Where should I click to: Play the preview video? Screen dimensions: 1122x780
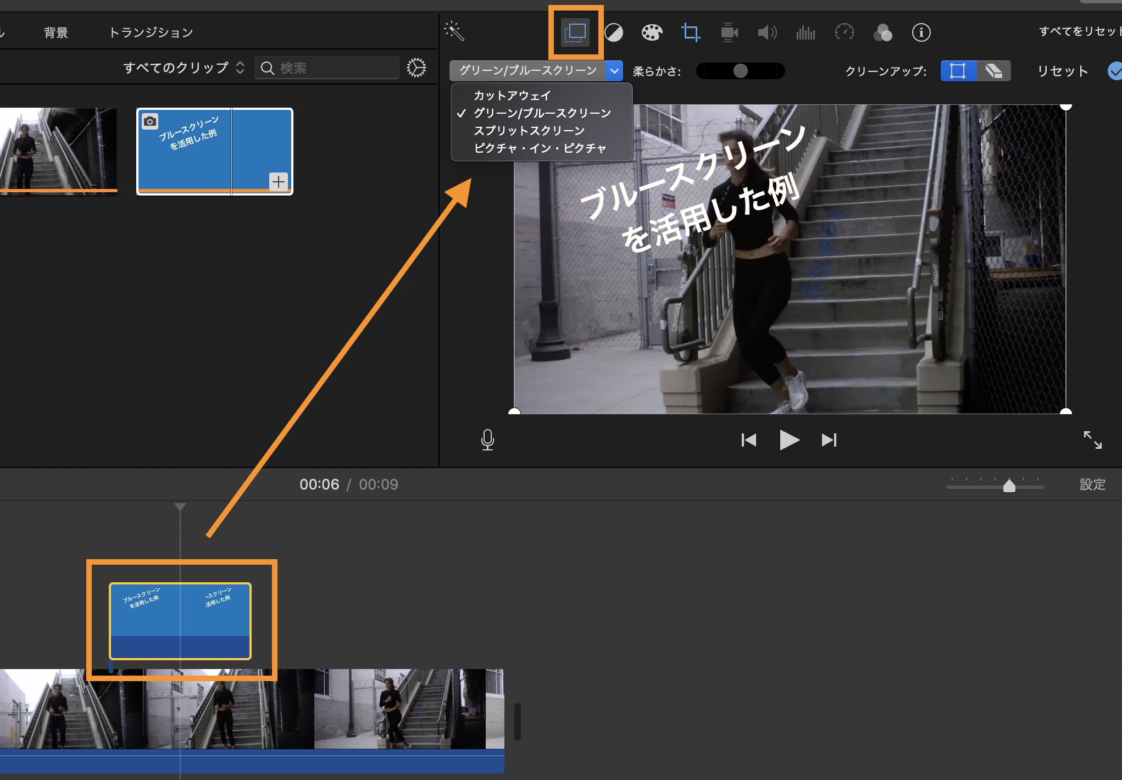(x=790, y=440)
